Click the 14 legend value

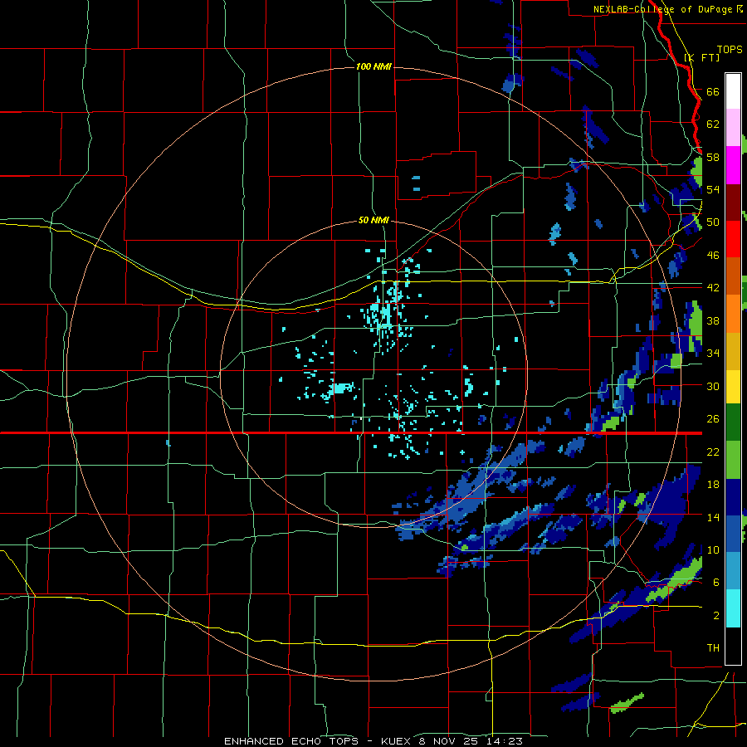click(x=713, y=517)
